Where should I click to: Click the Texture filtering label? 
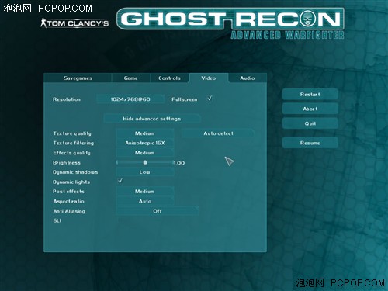click(74, 143)
